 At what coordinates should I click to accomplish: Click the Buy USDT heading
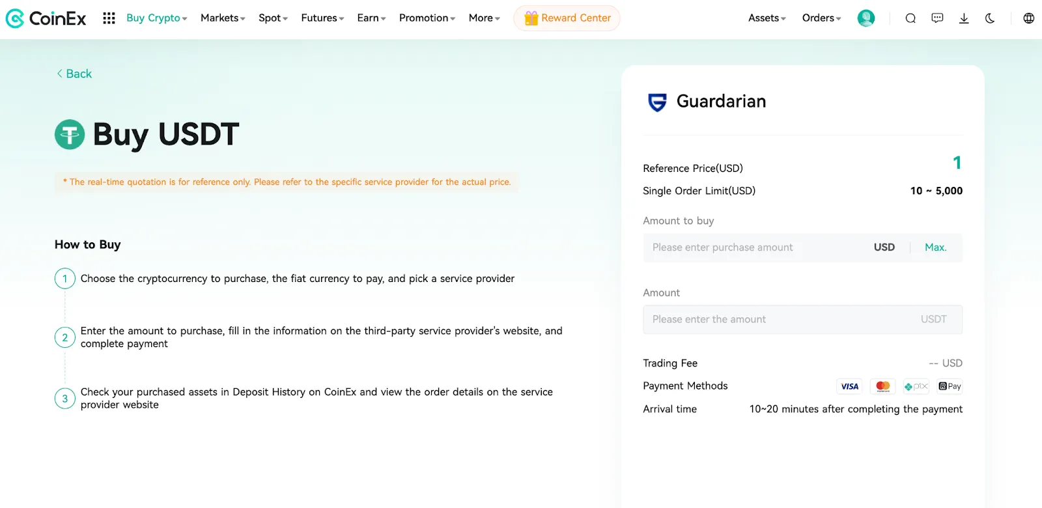click(x=166, y=135)
